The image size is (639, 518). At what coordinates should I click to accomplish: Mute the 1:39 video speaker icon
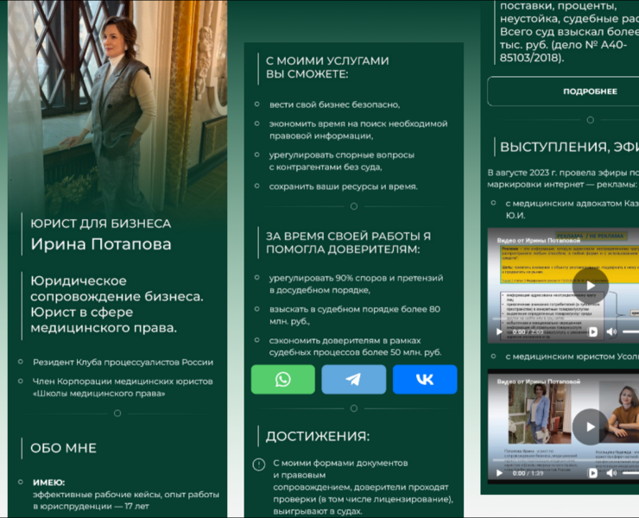click(x=611, y=473)
